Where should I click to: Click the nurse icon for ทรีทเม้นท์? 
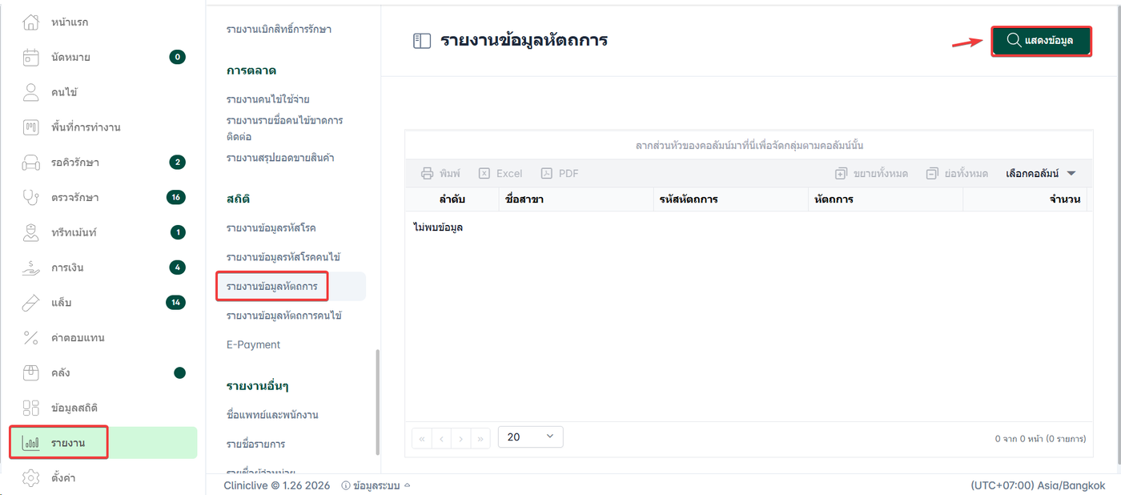click(31, 232)
